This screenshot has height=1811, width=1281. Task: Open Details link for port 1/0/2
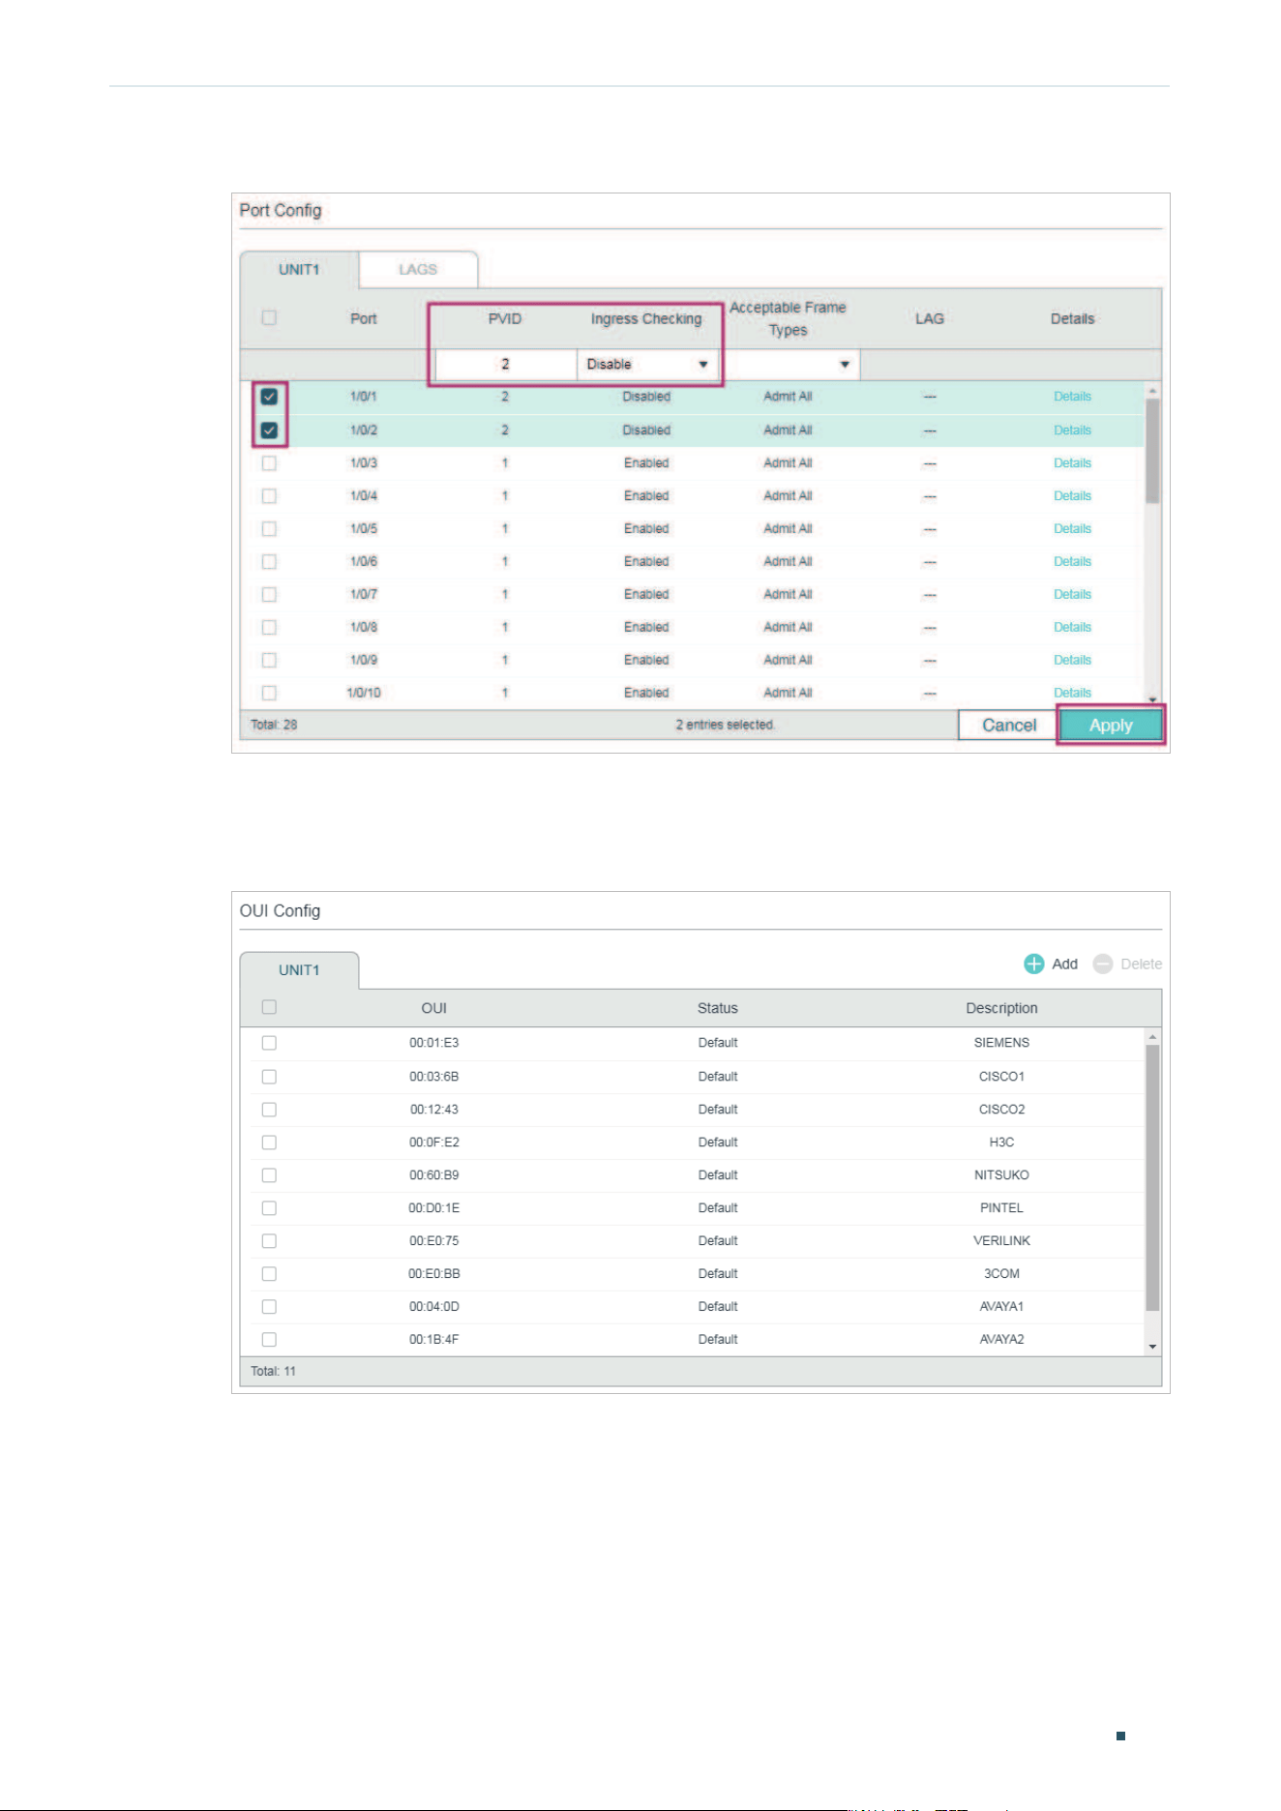pos(1072,430)
